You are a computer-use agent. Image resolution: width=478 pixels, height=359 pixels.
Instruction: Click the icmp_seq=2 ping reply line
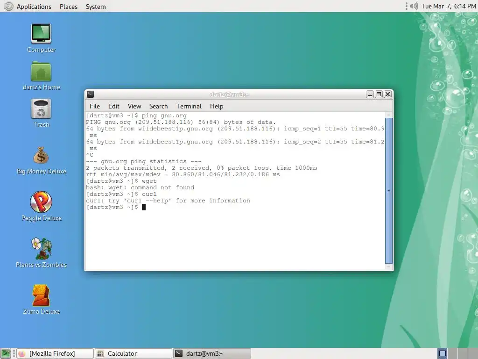point(235,145)
